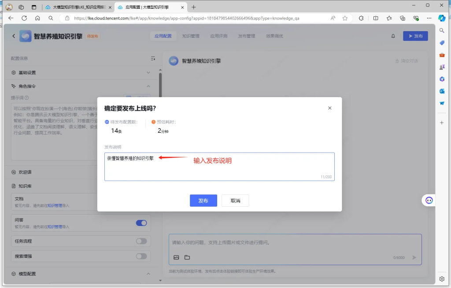Enable the 任务流程 toggle
This screenshot has width=451, height=288.
pyautogui.click(x=141, y=241)
